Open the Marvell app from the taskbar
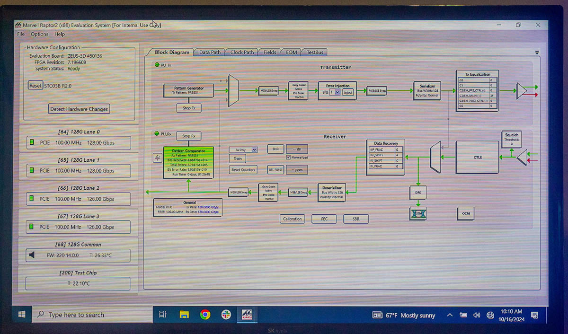The height and width of the screenshot is (334, 568). click(x=247, y=315)
